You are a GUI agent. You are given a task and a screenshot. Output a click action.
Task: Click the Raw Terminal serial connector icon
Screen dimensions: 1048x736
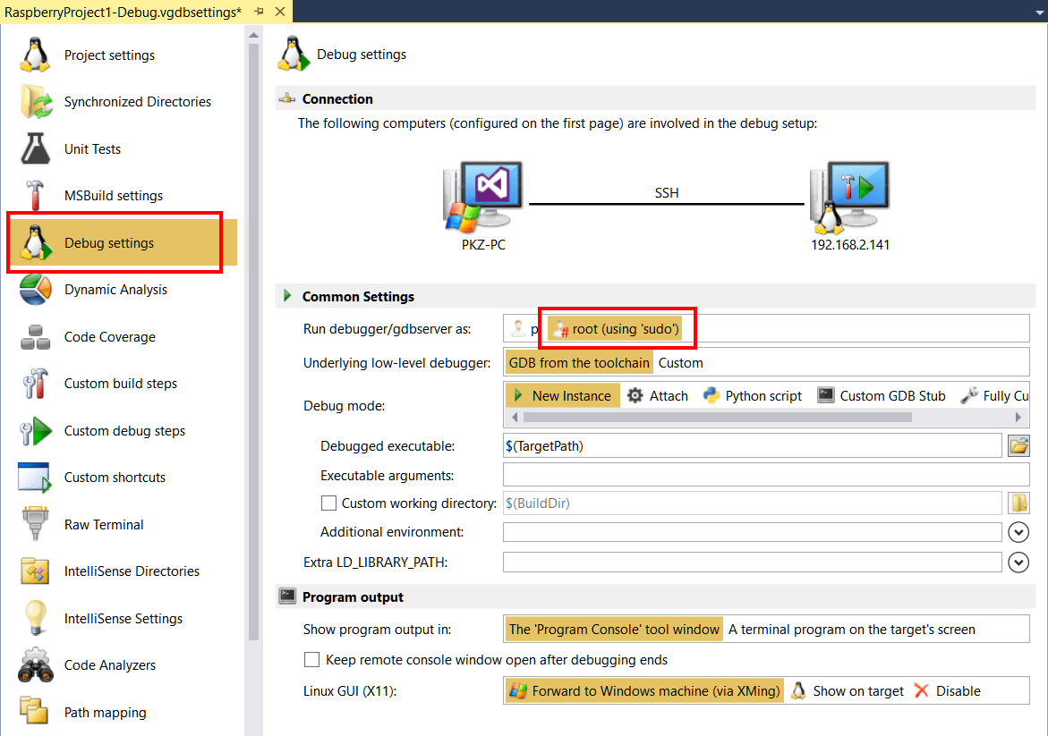[35, 524]
